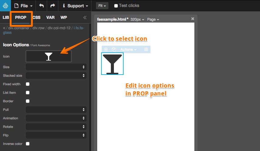Click the Icon glass selector box
The image size is (260, 151).
click(49, 56)
